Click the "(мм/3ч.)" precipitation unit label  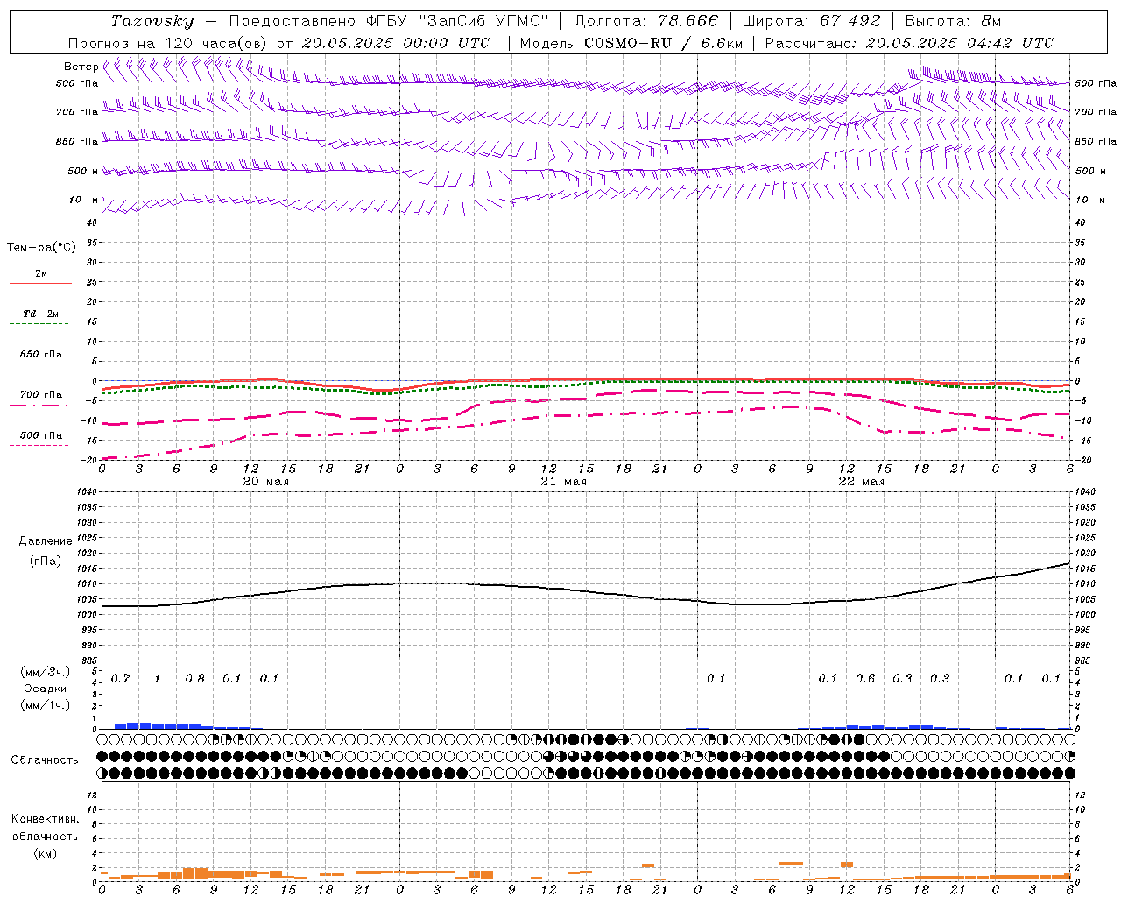point(45,672)
